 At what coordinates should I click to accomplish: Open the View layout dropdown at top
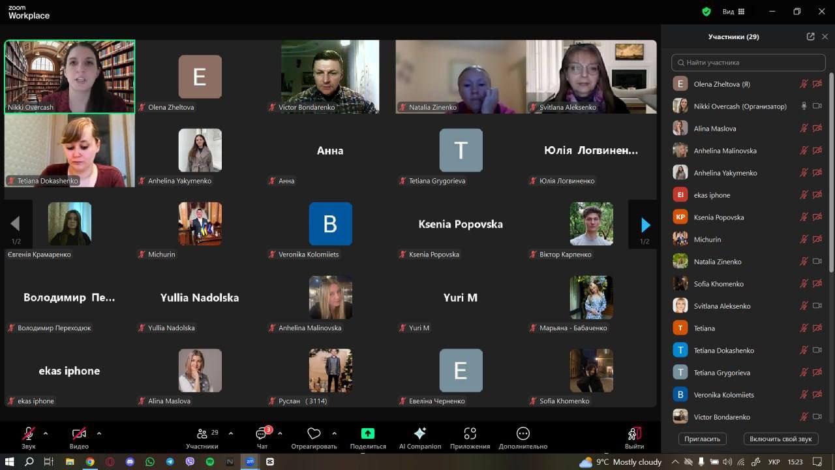tap(733, 12)
